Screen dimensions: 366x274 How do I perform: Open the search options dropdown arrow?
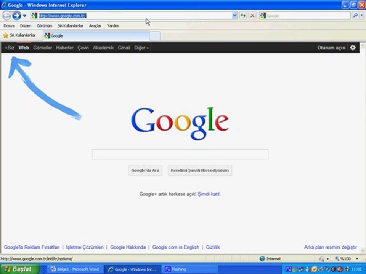361,16
